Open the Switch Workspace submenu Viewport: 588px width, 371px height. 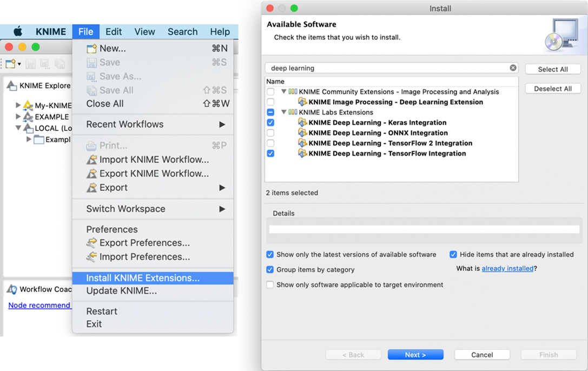153,209
